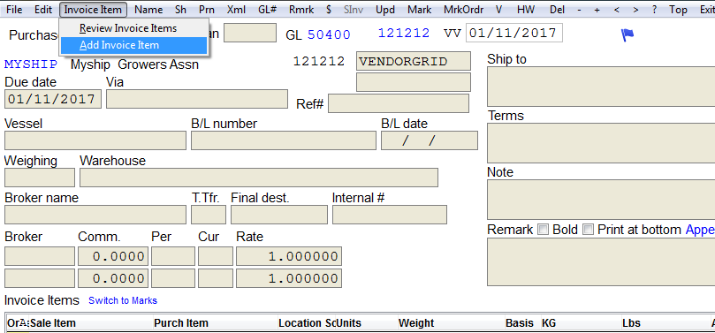Screen dimensions: 715x333
Task: Enable the Bold remark checkbox
Action: (543, 230)
